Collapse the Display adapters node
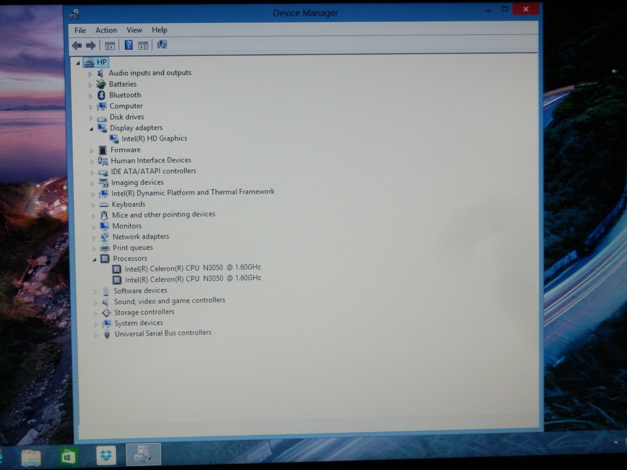 pyautogui.click(x=91, y=128)
